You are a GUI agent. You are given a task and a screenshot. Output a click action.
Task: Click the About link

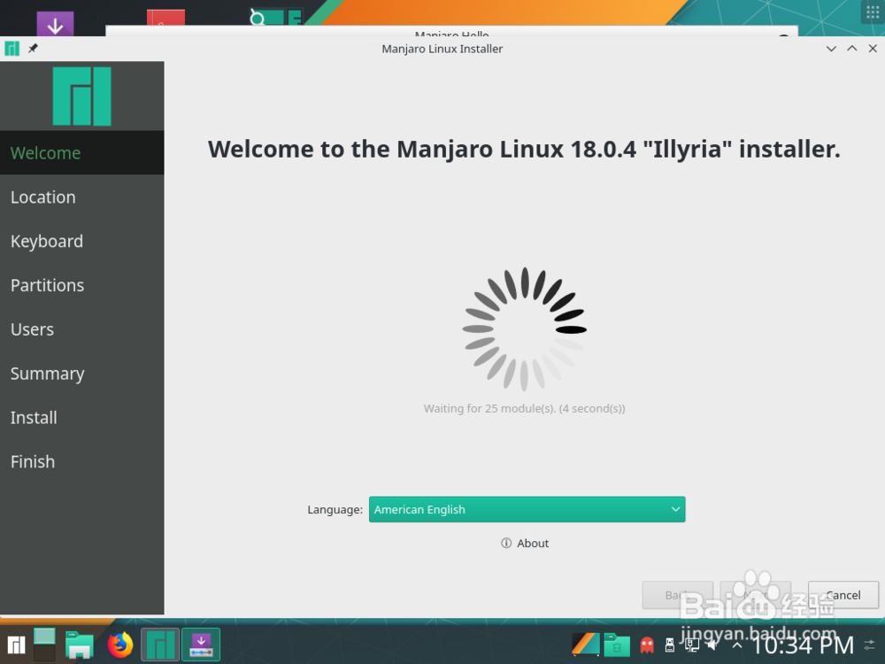[525, 544]
